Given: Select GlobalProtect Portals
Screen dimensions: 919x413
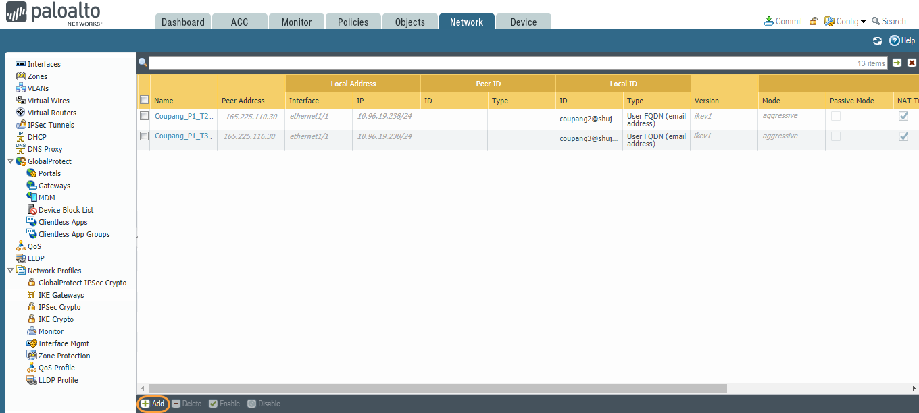Looking at the screenshot, I should coord(49,173).
